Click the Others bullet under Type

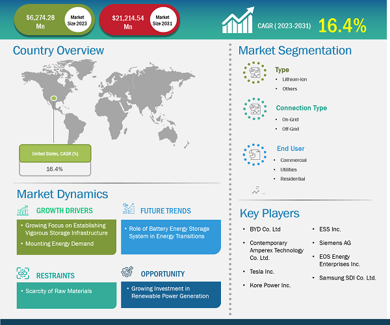click(x=289, y=89)
